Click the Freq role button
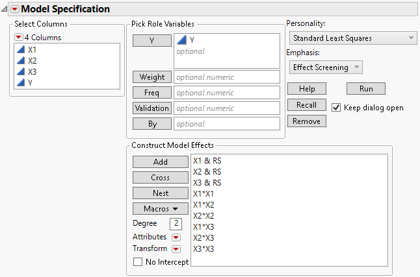Image resolution: width=420 pixels, height=277 pixels. click(x=152, y=93)
